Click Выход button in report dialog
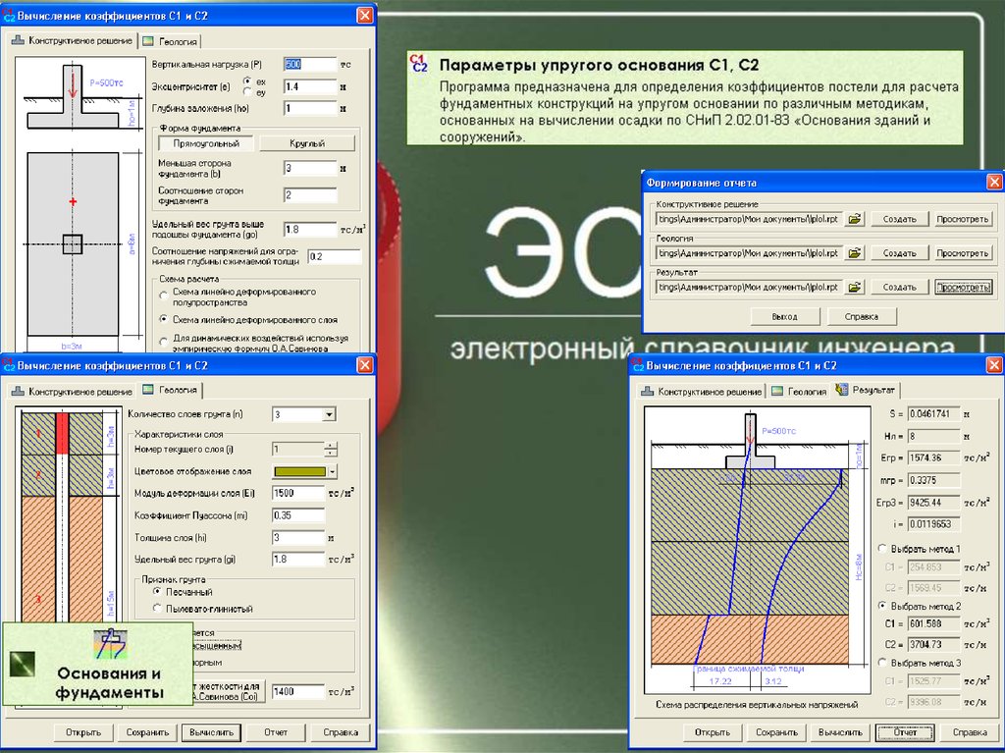 [784, 317]
